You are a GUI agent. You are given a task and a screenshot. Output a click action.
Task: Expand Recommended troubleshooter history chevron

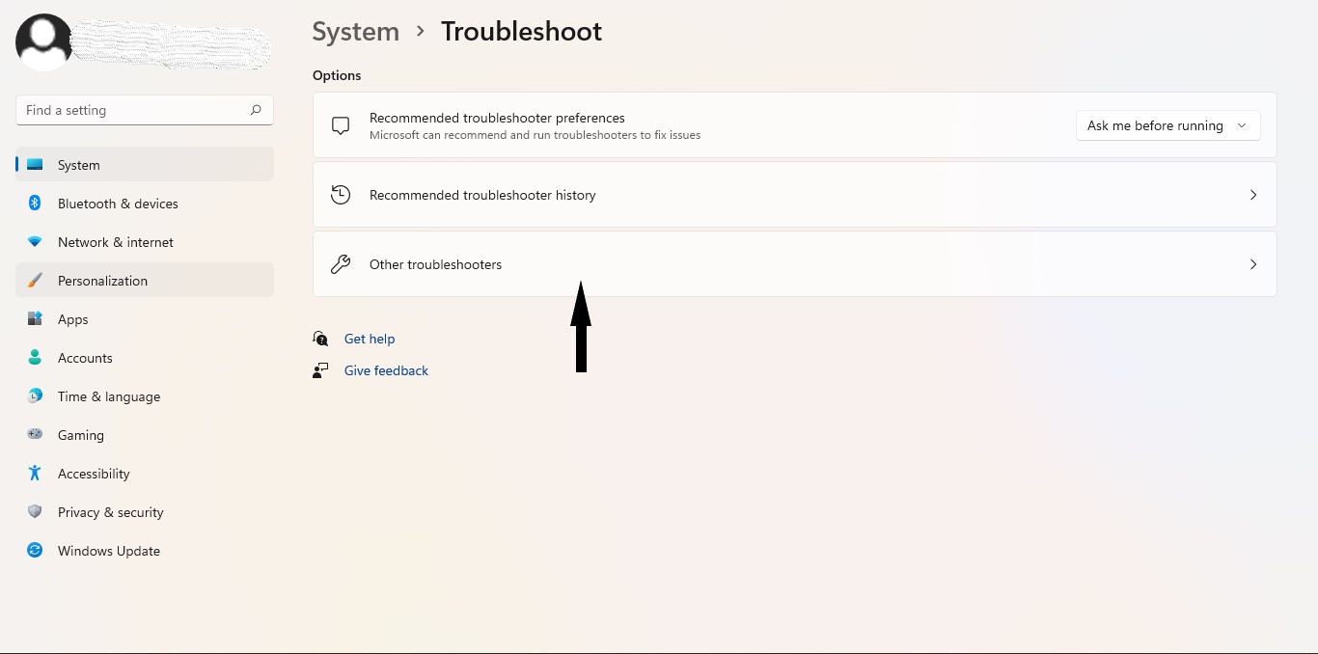click(x=1253, y=195)
